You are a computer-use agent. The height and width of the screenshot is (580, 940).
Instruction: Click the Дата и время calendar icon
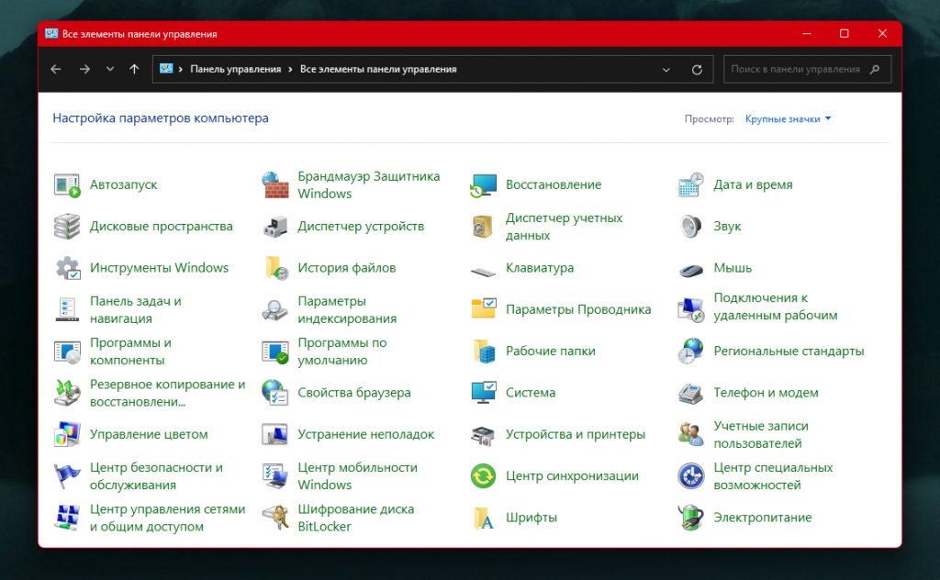click(x=690, y=185)
